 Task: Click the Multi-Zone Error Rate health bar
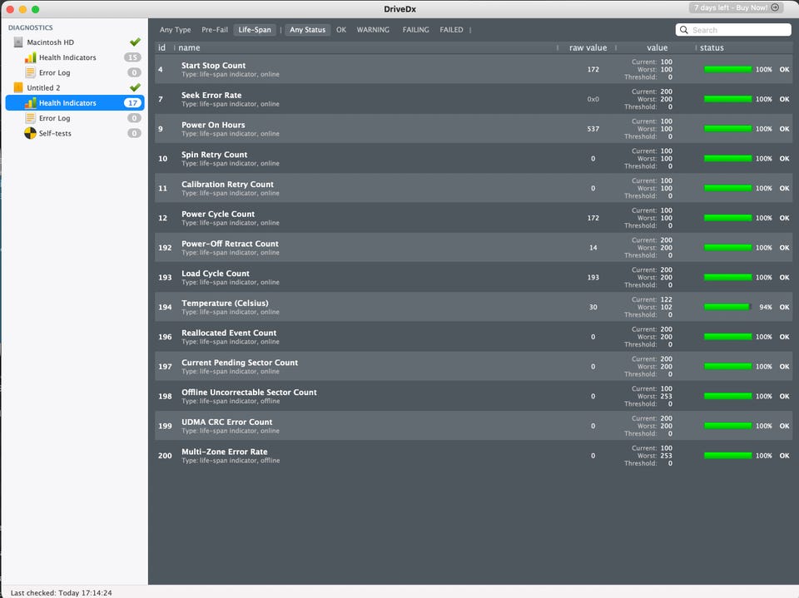tap(727, 456)
